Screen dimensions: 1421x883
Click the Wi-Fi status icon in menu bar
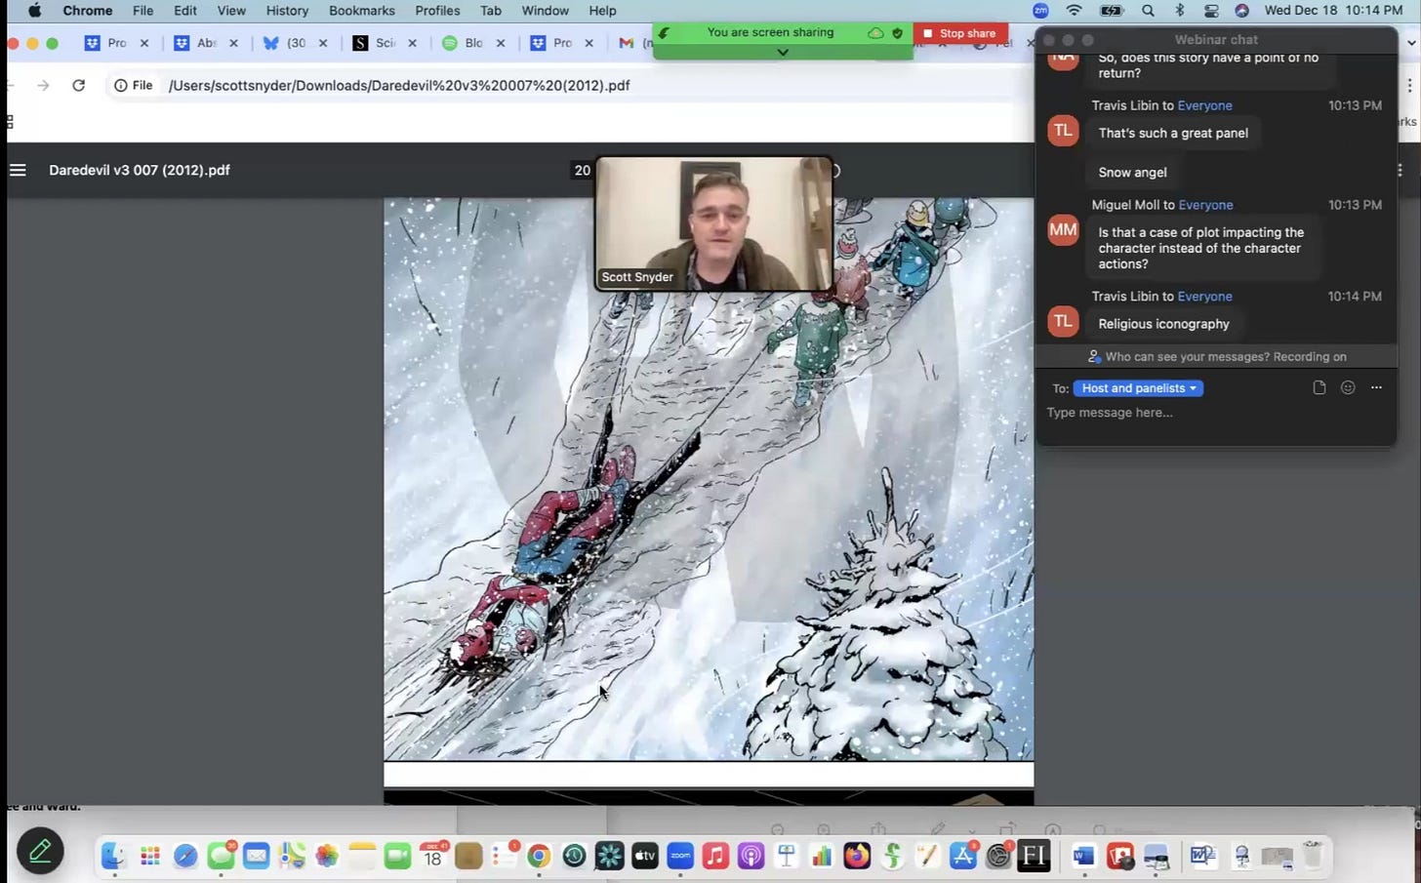(x=1075, y=11)
